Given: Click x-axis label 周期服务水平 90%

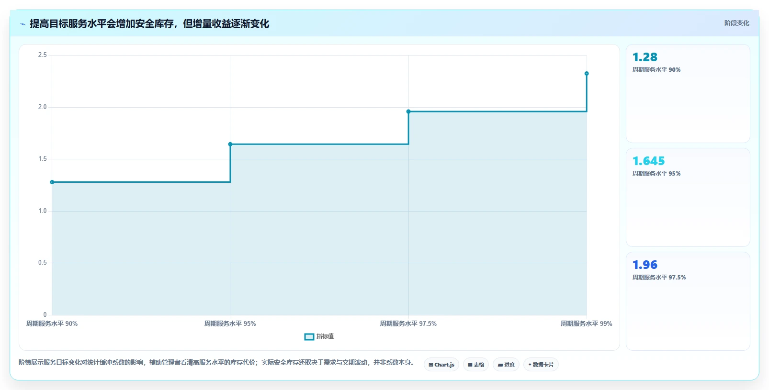Looking at the screenshot, I should coord(52,324).
